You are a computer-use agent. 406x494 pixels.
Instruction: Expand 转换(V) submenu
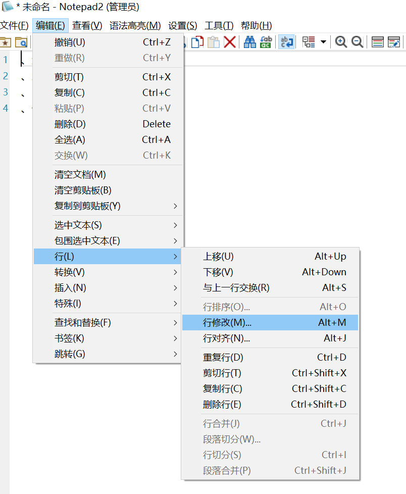point(109,272)
